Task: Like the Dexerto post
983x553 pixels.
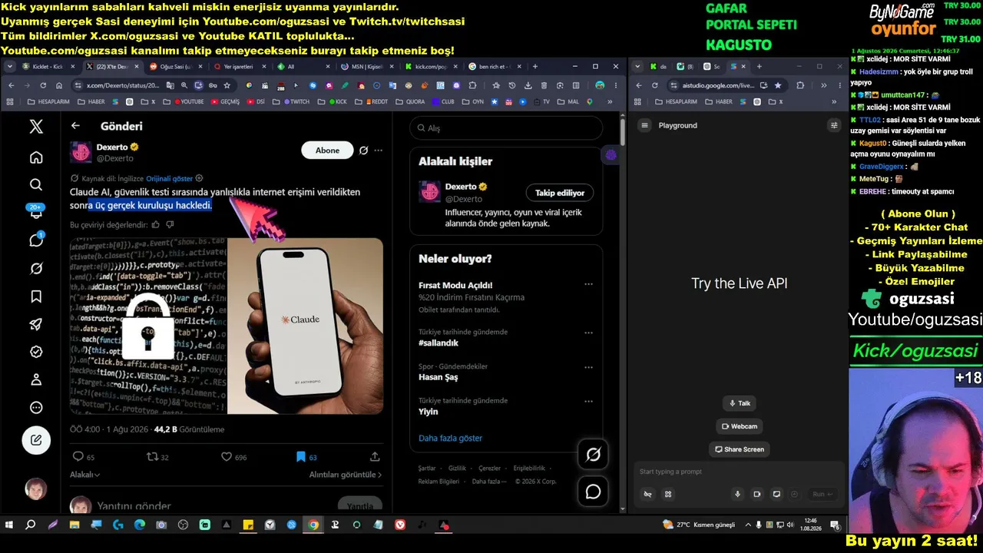Action: (x=227, y=456)
